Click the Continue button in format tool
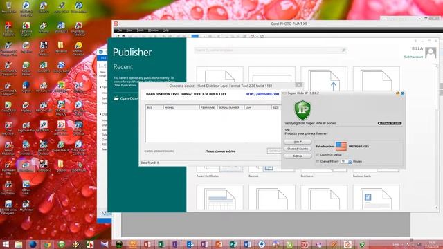443x249 pixels. coord(274,151)
